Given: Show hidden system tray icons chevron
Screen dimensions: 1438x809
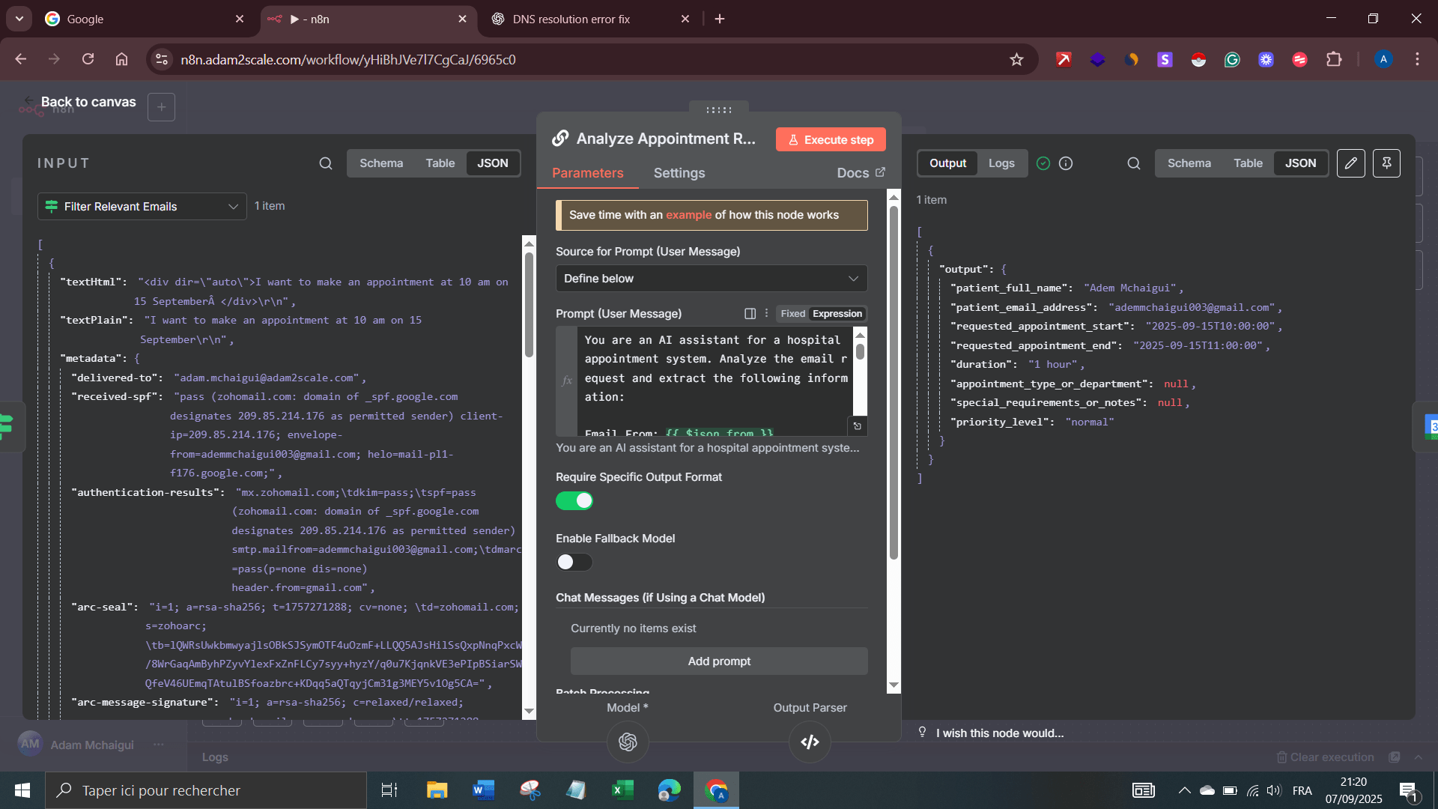Looking at the screenshot, I should click(x=1185, y=790).
